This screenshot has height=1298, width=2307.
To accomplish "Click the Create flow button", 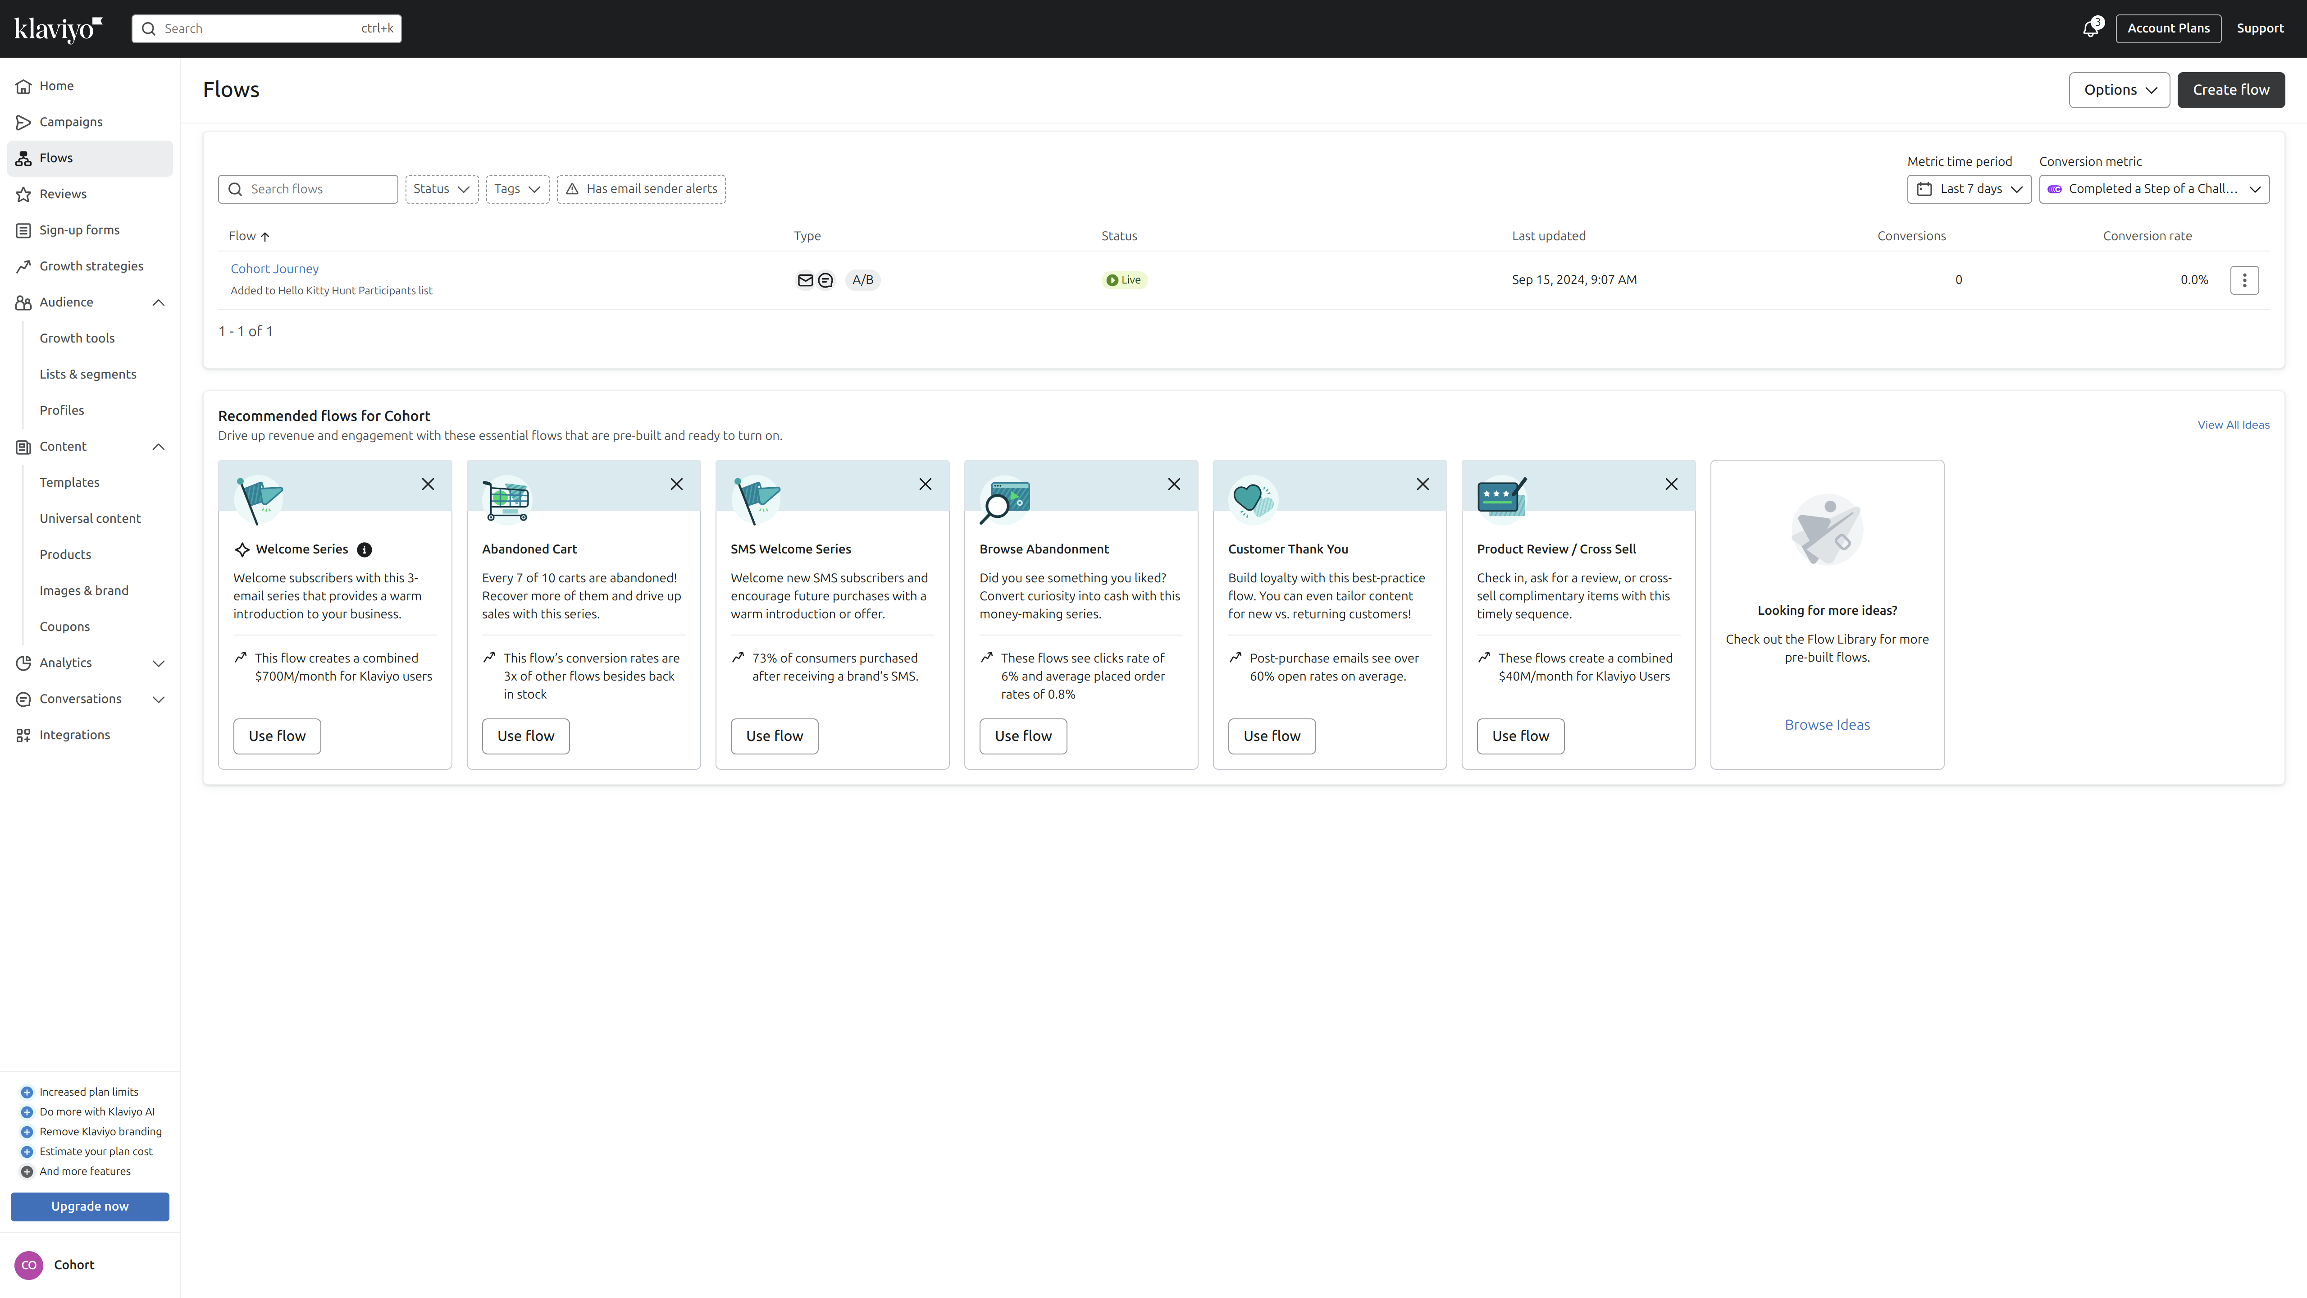I will pyautogui.click(x=2230, y=90).
